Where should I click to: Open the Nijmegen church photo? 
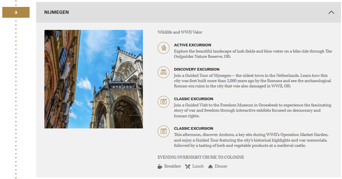[x=94, y=79]
